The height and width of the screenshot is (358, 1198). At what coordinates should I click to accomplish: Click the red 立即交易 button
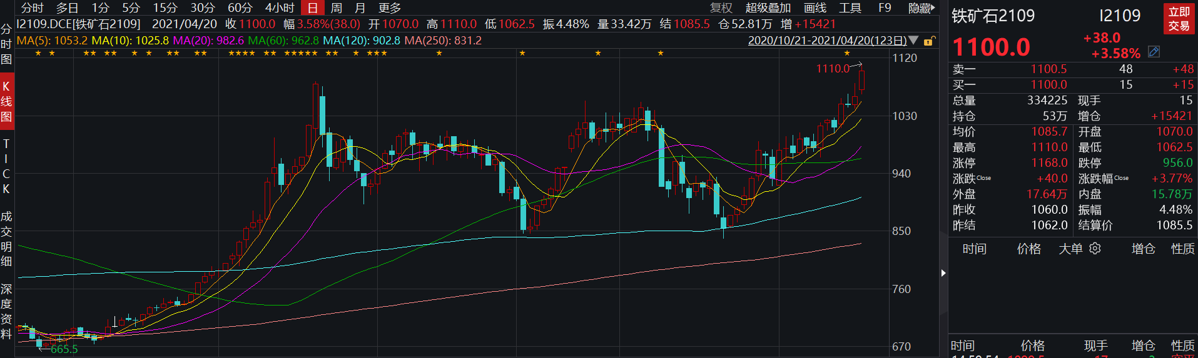pos(1179,19)
